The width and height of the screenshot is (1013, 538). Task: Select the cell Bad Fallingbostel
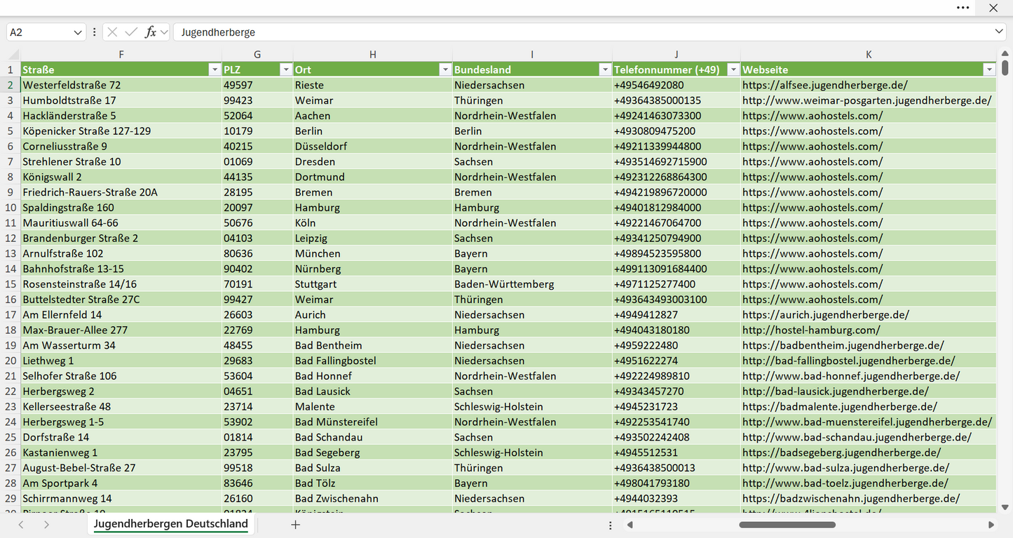click(x=373, y=361)
